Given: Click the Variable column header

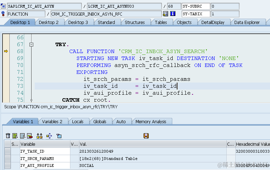Looking at the screenshot, I should point(45,144).
